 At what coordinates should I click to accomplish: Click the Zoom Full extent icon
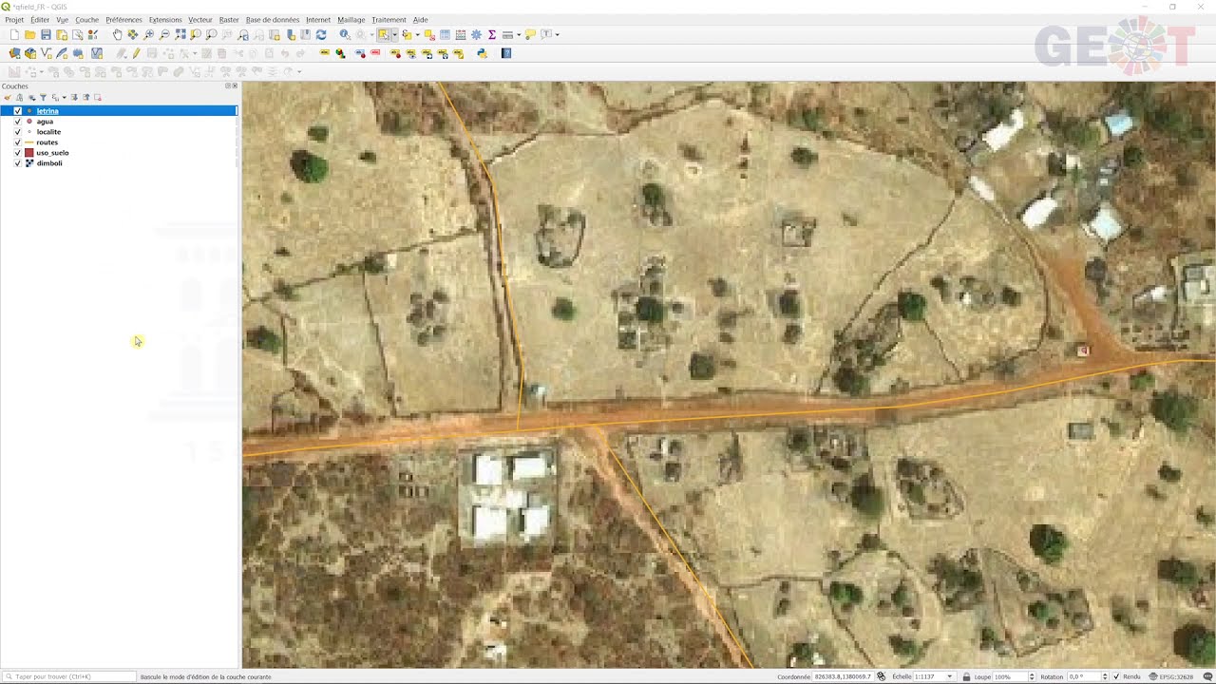(180, 34)
